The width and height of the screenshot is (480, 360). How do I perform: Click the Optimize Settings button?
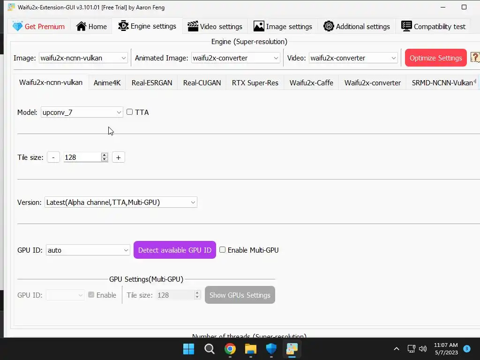[435, 58]
